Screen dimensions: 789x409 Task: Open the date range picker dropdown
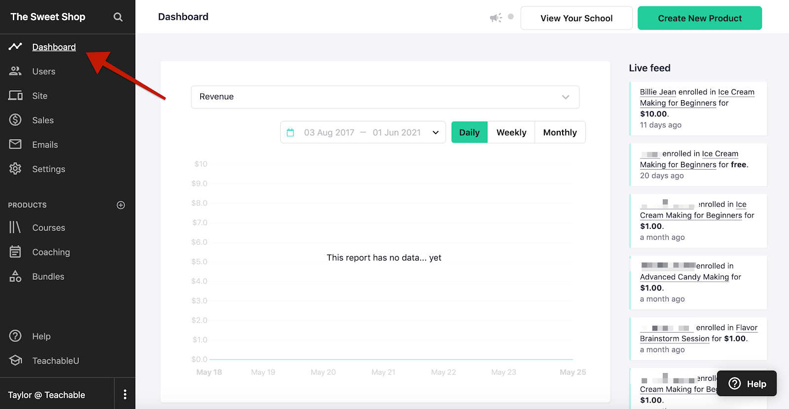point(363,132)
